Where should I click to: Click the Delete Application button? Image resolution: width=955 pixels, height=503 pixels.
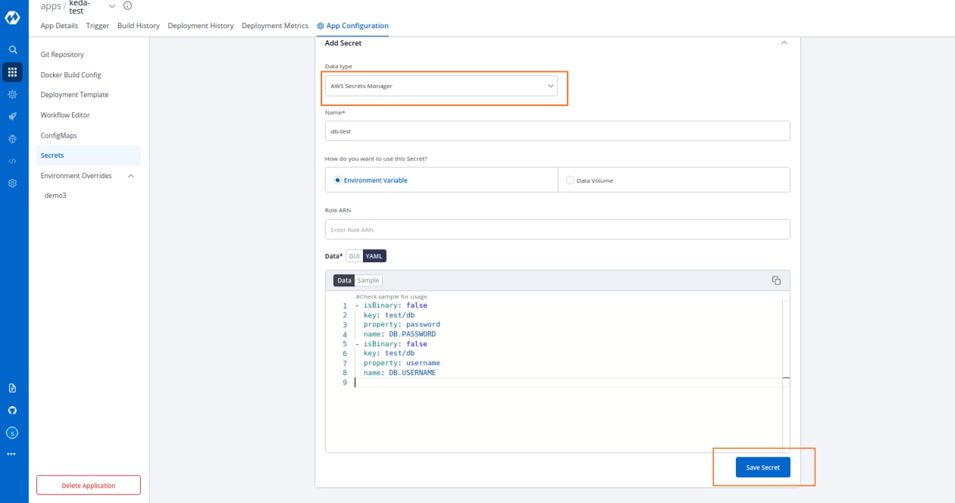(x=89, y=486)
